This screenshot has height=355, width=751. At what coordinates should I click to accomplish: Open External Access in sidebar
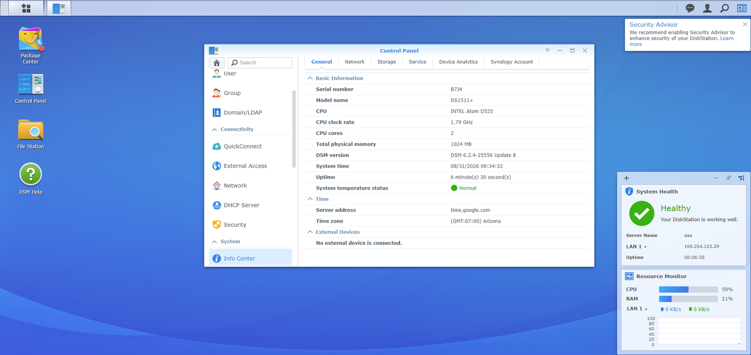(x=251, y=166)
